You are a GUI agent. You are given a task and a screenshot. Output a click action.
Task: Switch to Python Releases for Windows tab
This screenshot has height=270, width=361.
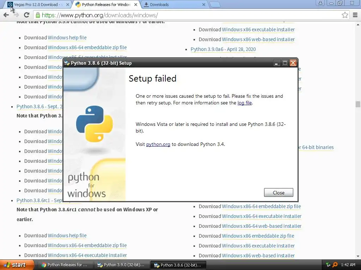(106, 5)
